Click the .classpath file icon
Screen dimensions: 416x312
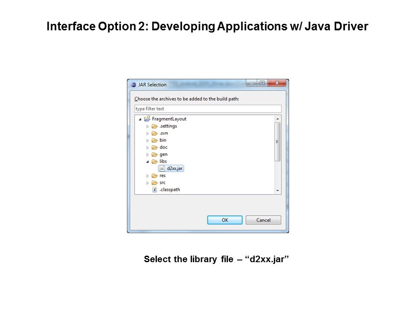tap(155, 190)
